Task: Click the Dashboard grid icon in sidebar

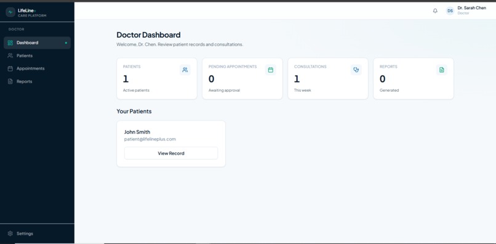Action: [10, 43]
